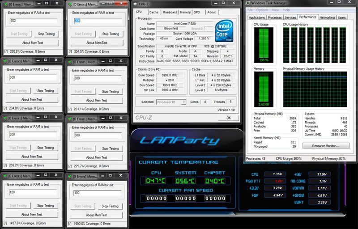
Task: Stop Testing in the 230.8% Coverage MemTest window
Action: 47,34
